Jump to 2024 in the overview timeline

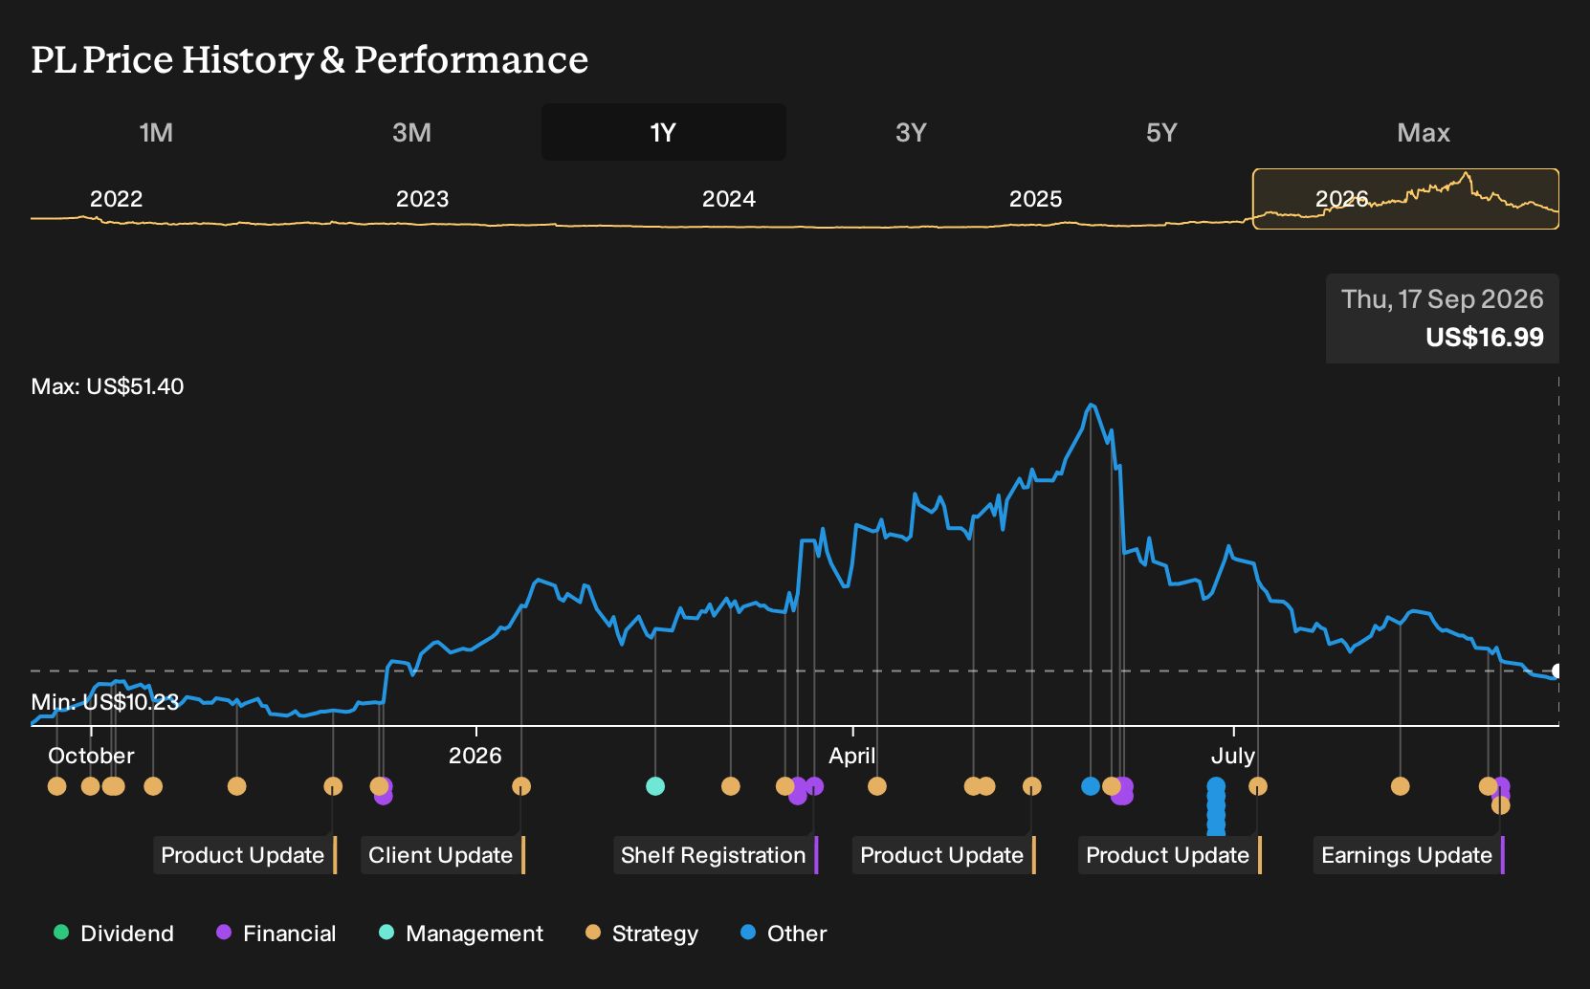click(x=729, y=199)
